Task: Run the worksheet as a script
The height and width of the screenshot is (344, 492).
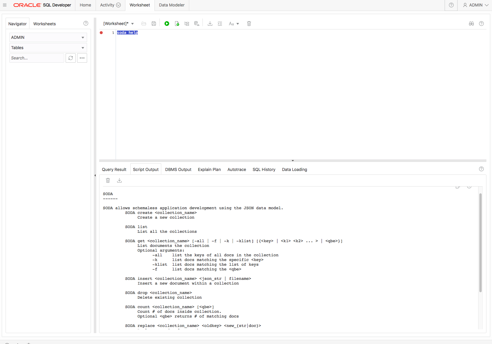Action: [177, 24]
